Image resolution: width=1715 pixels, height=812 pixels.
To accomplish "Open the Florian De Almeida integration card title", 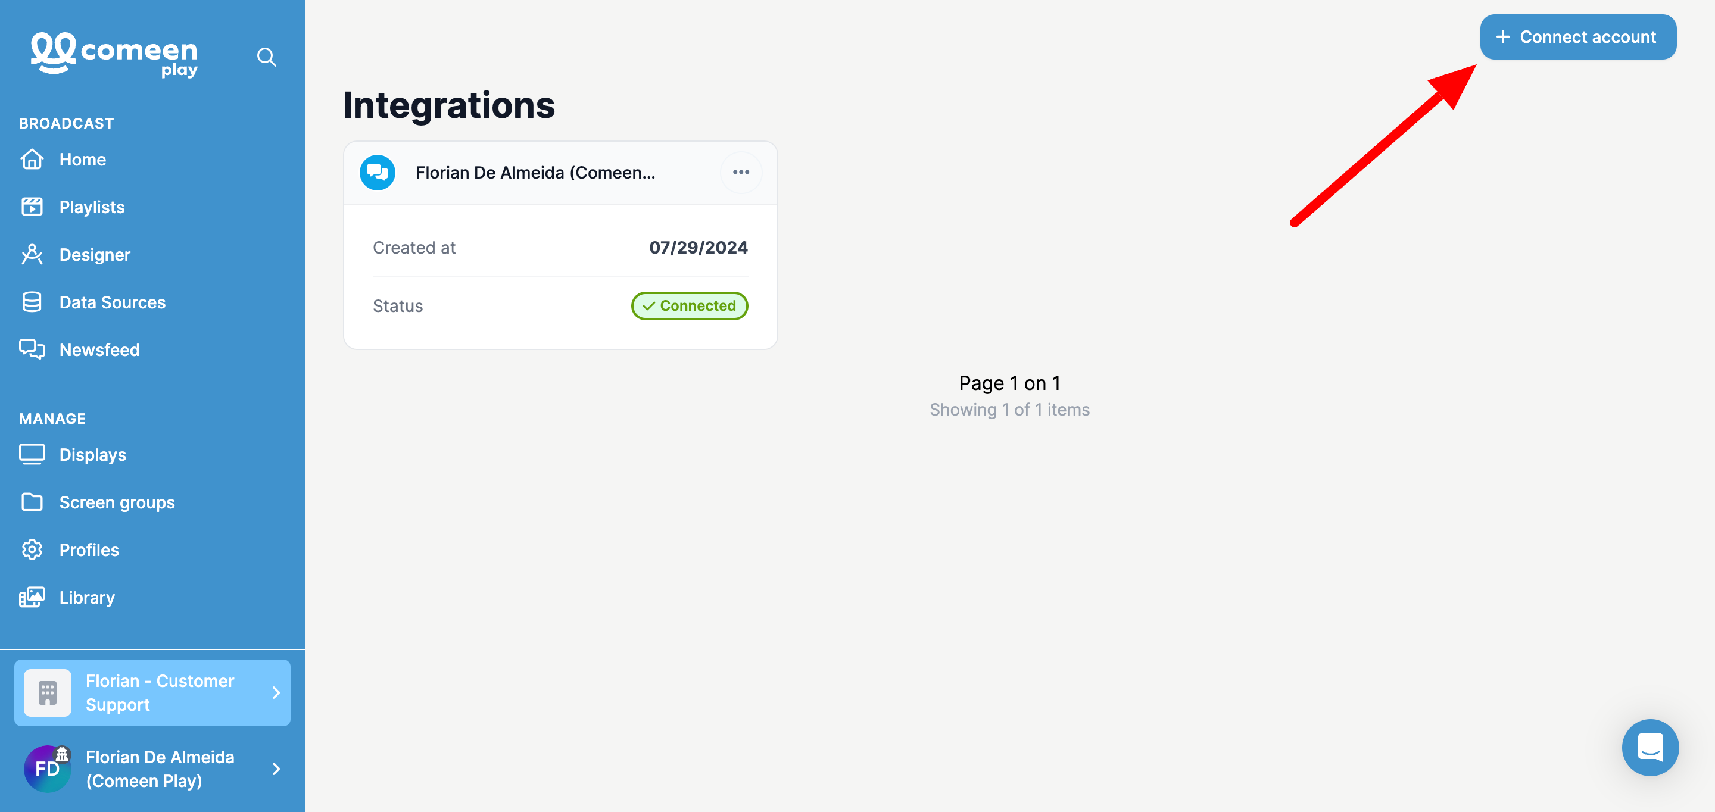I will (535, 173).
